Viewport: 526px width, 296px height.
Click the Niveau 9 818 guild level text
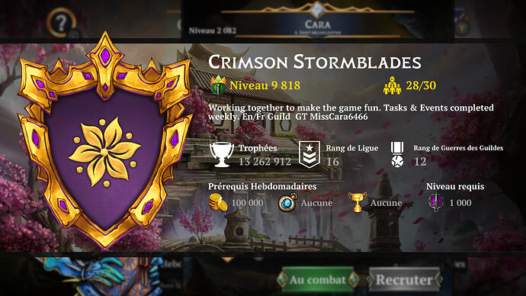click(265, 85)
